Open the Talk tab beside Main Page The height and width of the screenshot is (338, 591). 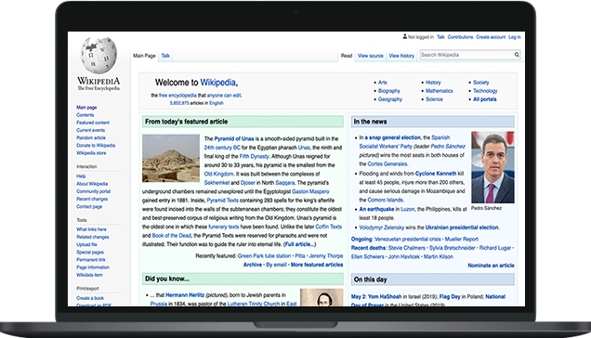click(x=165, y=56)
